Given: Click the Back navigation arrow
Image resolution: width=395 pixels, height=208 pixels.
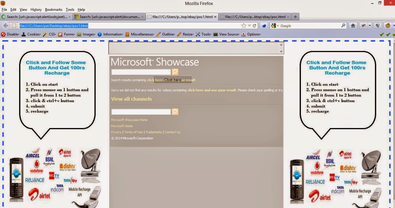Looking at the screenshot, I should [x=6, y=26].
